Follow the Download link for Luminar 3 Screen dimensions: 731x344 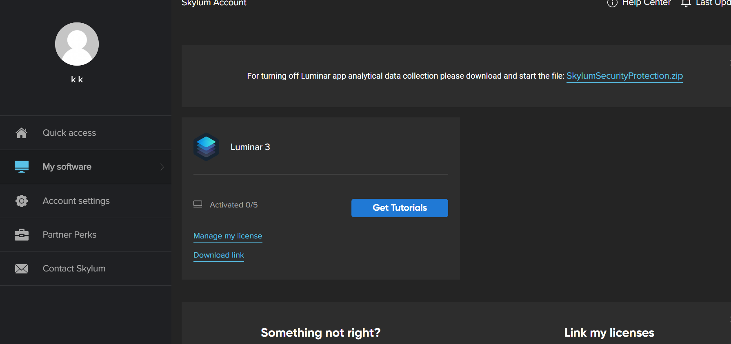(219, 255)
